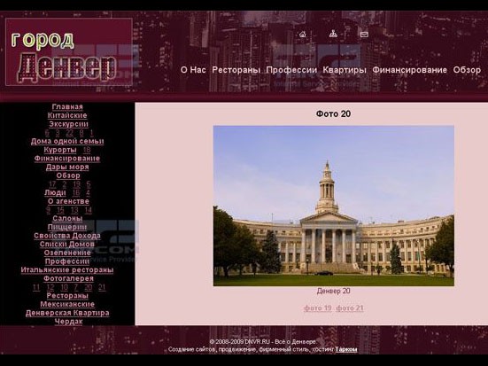Image resolution: width=488 pixels, height=366 pixels.
Task: Click the envelope mail icon
Action: pyautogui.click(x=364, y=35)
